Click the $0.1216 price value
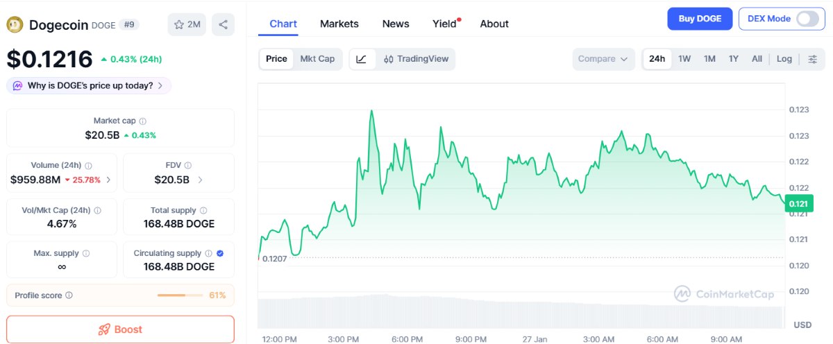 pos(49,59)
